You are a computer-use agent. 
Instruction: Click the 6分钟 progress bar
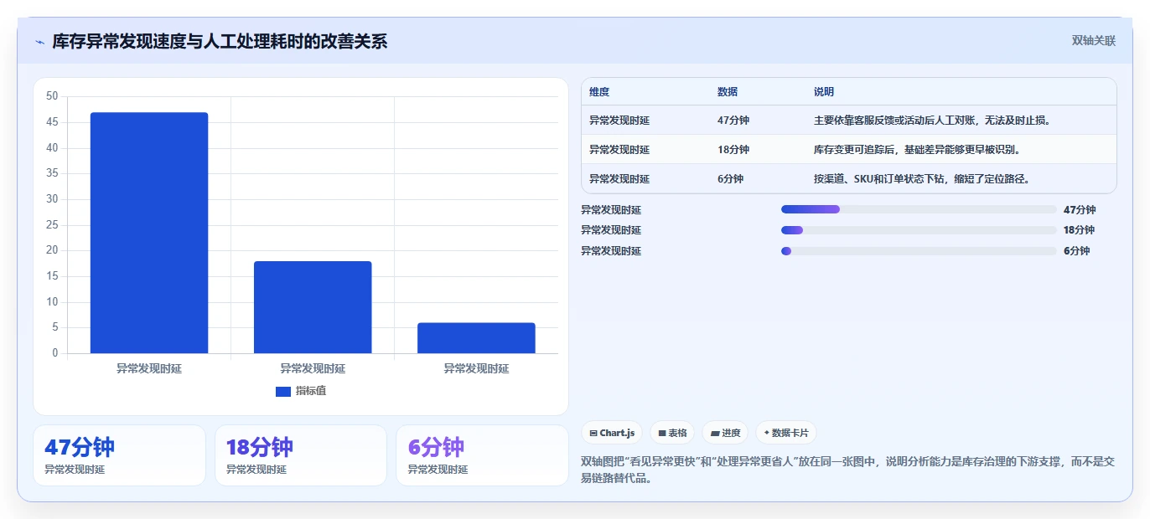click(x=919, y=251)
